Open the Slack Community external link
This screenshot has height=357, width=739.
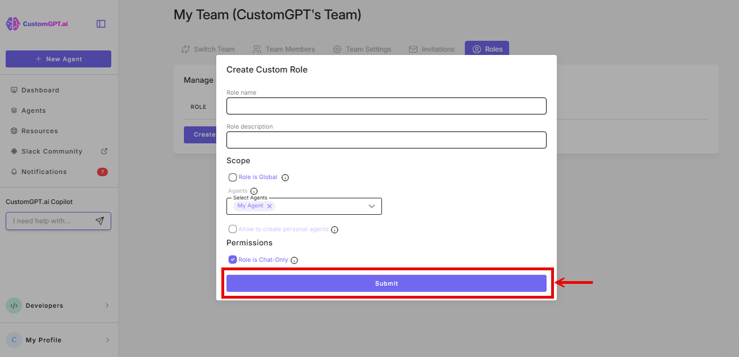(x=52, y=151)
